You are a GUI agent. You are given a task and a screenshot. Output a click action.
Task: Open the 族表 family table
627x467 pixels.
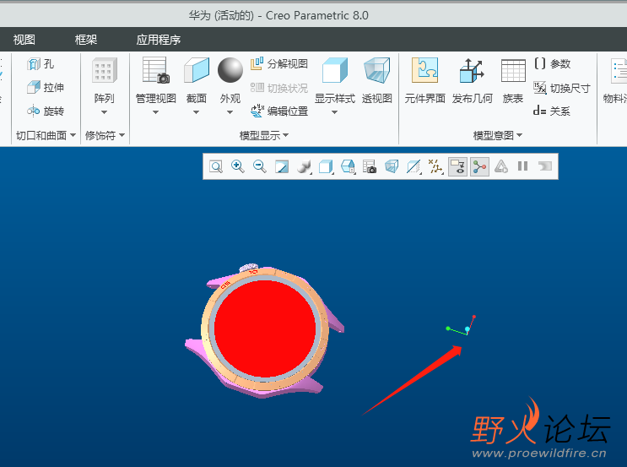coord(513,80)
